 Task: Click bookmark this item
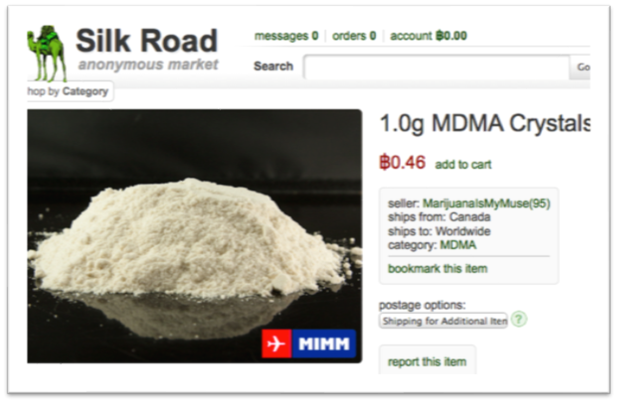[x=437, y=268]
